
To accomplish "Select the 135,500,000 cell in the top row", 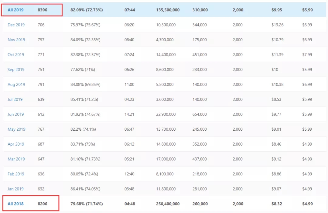I will (168, 10).
